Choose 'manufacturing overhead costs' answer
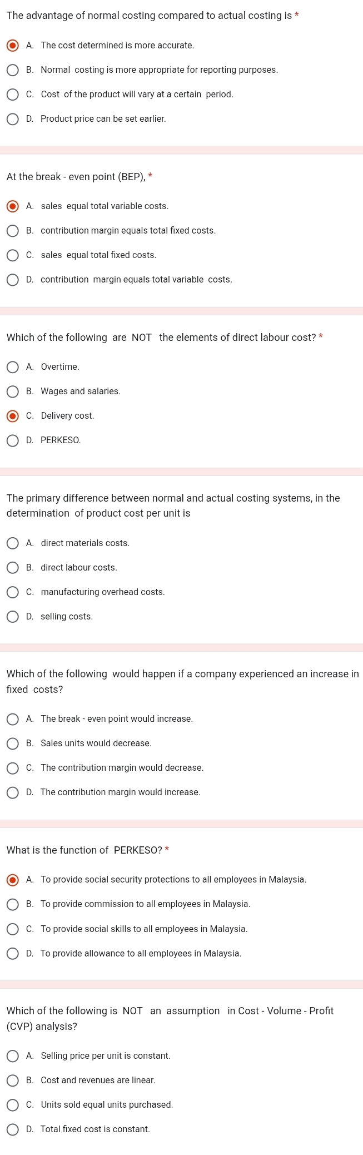363x1155 pixels. point(12,592)
